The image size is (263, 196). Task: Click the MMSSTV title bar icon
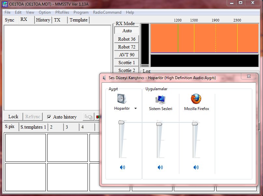[x=5, y=3]
